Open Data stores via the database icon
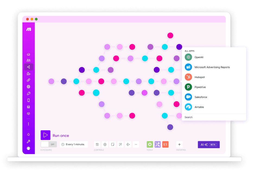 click(28, 107)
